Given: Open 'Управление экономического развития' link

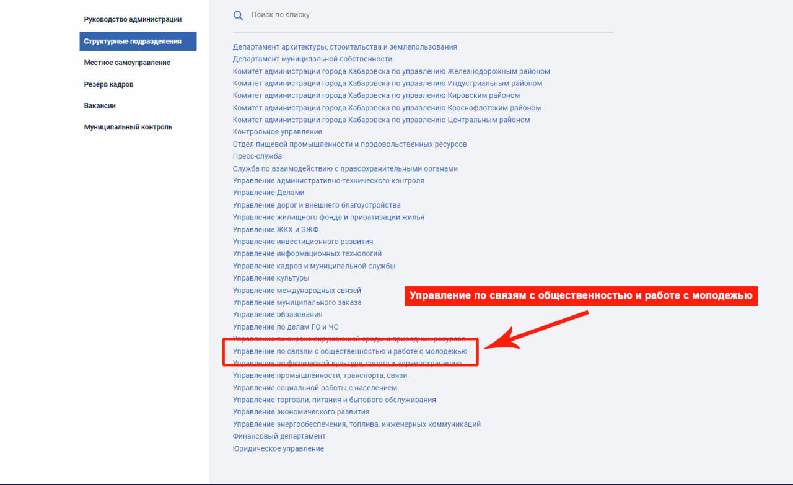Looking at the screenshot, I should (301, 412).
